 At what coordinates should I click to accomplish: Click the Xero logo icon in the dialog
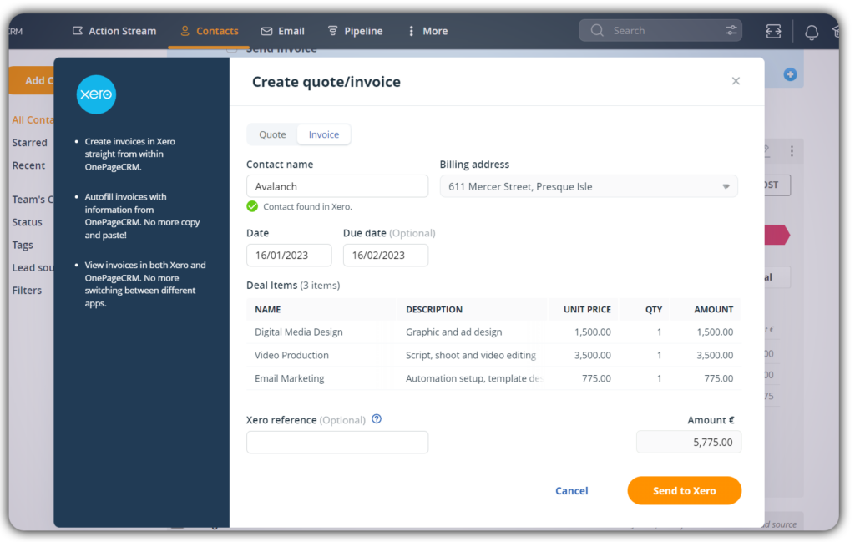pos(95,94)
